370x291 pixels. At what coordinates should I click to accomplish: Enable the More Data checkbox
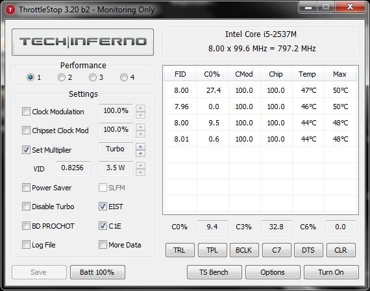(103, 244)
